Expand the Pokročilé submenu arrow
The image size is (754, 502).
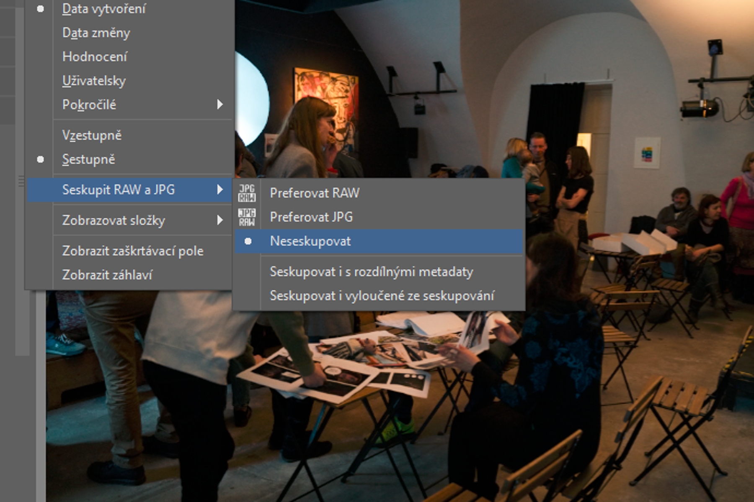[219, 105]
